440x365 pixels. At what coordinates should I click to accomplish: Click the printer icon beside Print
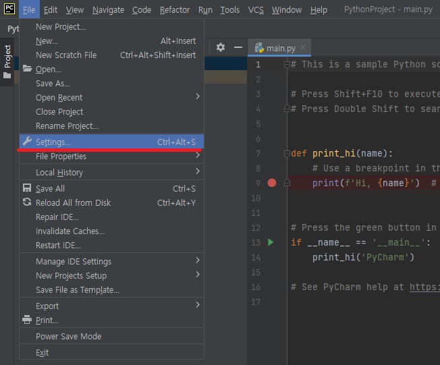(x=27, y=319)
